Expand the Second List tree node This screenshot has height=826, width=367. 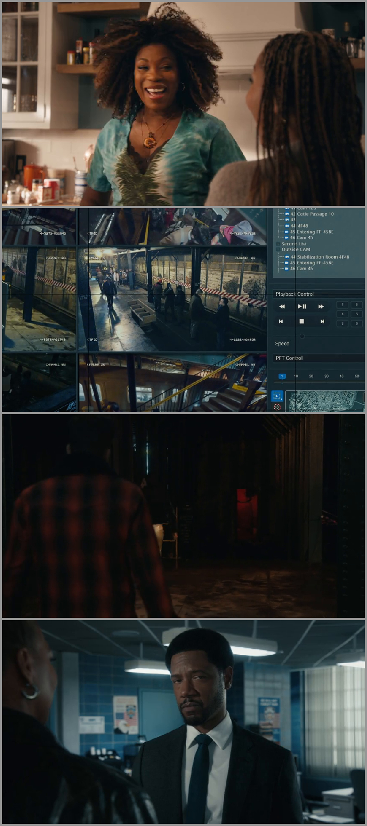(278, 244)
